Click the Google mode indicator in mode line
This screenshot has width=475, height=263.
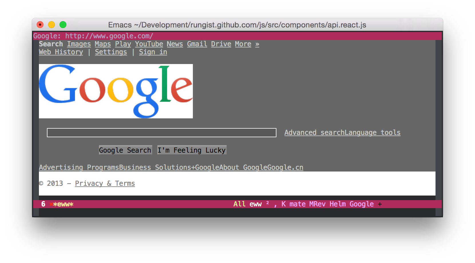coord(362,204)
